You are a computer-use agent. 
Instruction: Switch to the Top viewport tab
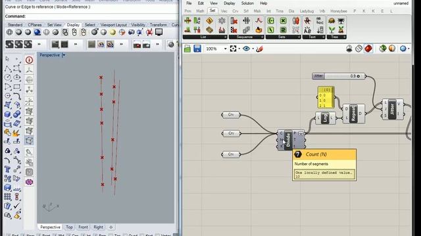coord(69,227)
